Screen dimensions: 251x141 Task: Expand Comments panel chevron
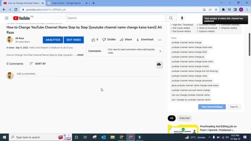click(x=160, y=51)
